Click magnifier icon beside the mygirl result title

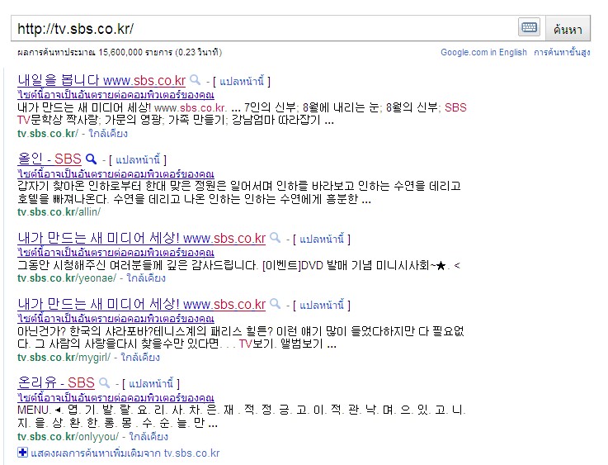(275, 304)
